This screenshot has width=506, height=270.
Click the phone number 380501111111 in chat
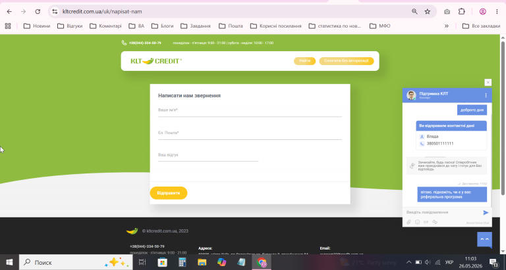[x=440, y=143]
